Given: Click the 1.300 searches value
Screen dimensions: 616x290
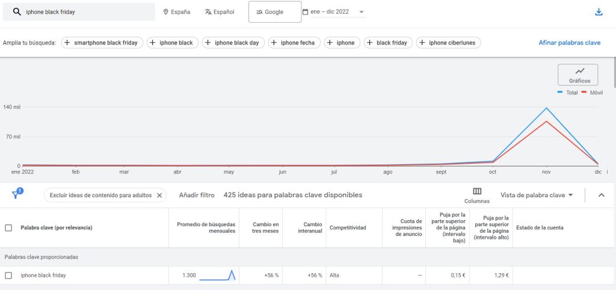Looking at the screenshot, I should coord(189,276).
